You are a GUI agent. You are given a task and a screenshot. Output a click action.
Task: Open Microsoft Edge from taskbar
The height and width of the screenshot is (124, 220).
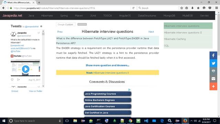(x=162, y=121)
